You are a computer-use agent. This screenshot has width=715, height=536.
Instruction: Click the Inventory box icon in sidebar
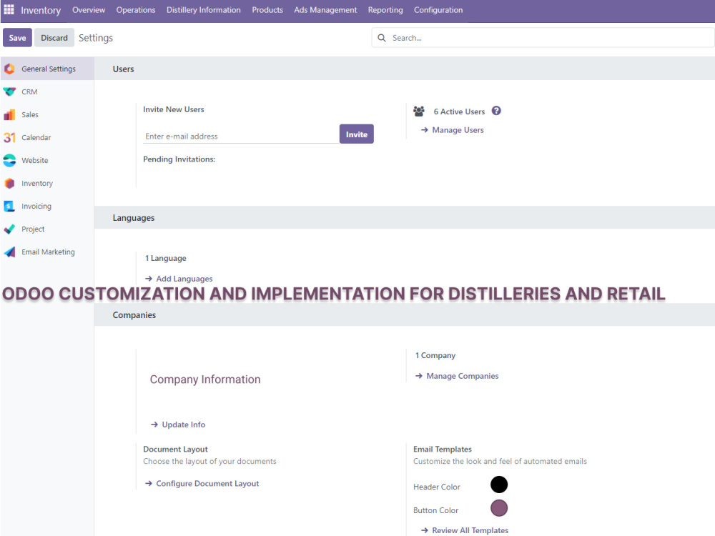tap(9, 183)
